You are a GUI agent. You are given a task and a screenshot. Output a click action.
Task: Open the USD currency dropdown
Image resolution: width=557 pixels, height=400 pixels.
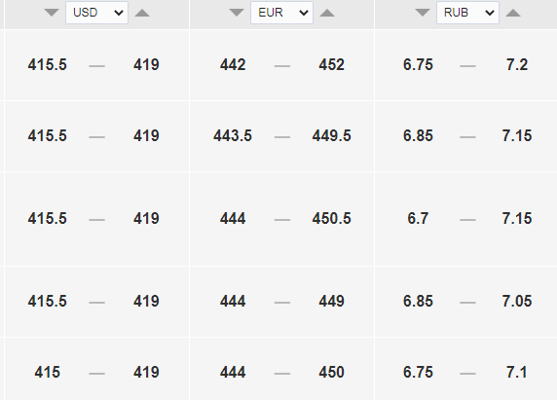pyautogui.click(x=97, y=13)
